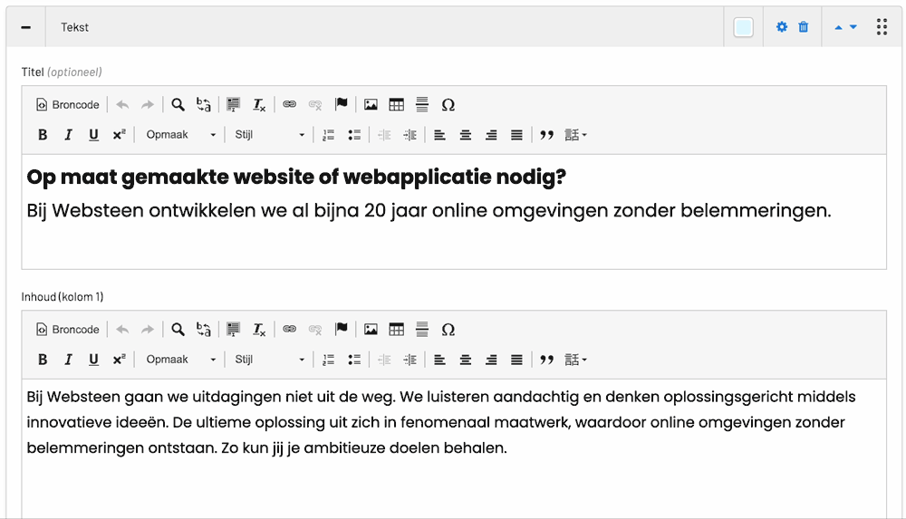The image size is (906, 519).
Task: Redo in the Titel editor toolbar
Action: coord(148,104)
